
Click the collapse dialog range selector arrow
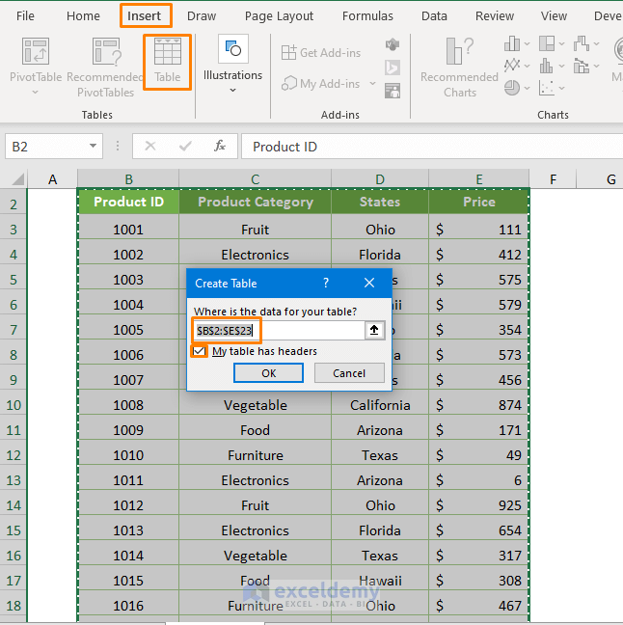click(374, 330)
